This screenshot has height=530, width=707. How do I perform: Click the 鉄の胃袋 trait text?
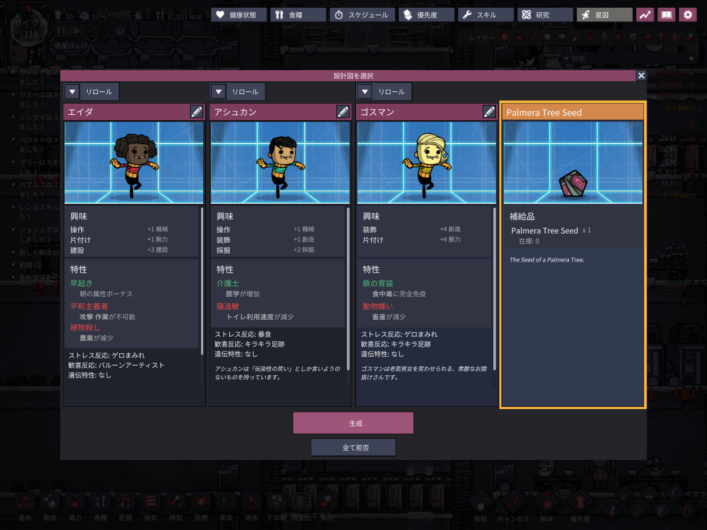pos(378,283)
